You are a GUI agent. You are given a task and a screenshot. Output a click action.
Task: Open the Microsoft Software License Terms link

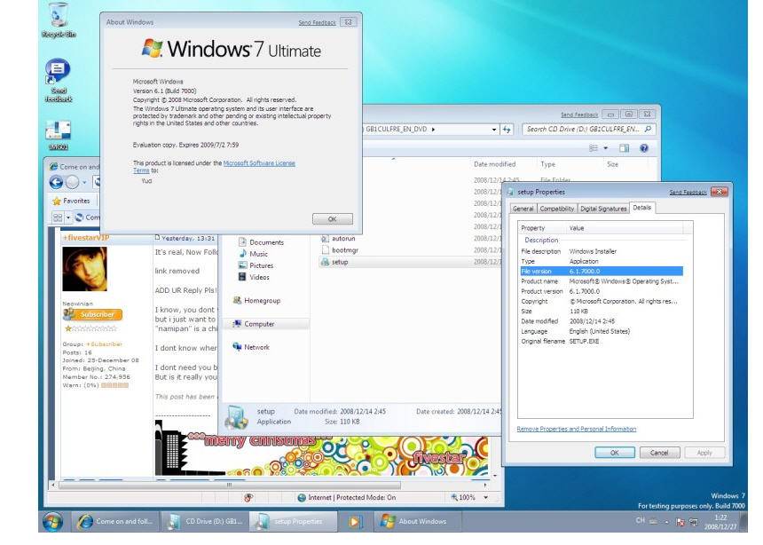(259, 163)
